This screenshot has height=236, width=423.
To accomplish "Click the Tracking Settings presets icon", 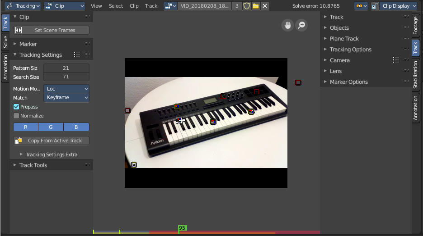I will pos(77,54).
